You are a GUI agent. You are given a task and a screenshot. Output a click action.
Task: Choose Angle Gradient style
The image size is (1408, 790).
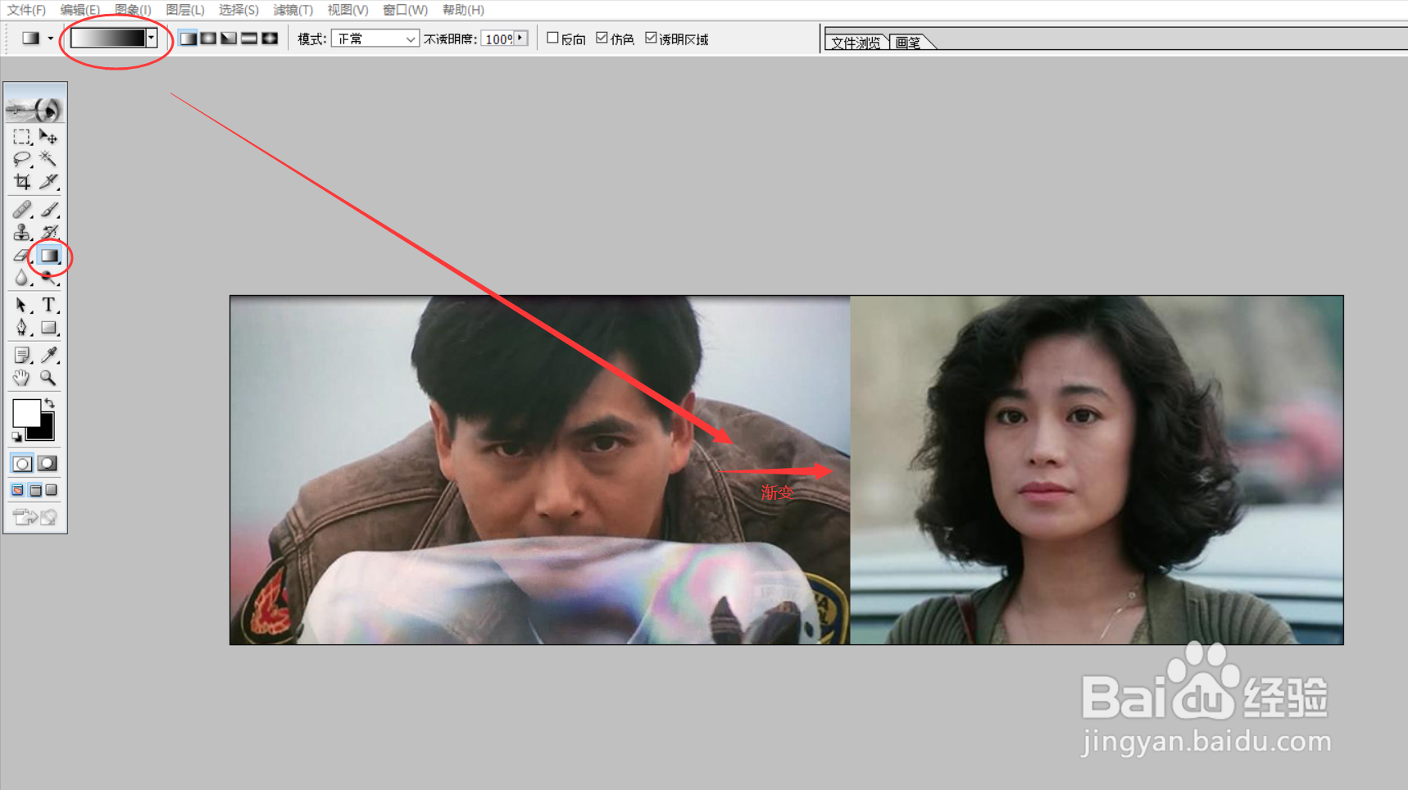tap(229, 39)
